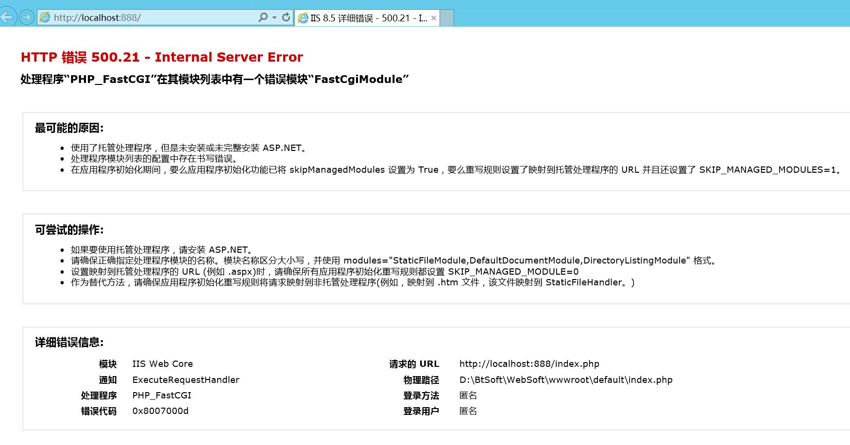The width and height of the screenshot is (850, 445).
Task: Click the physical path D:\BtSoft\...\index.php
Action: 566,380
